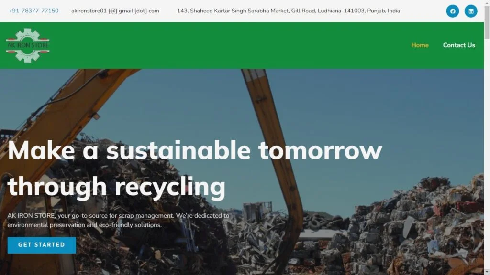This screenshot has height=275, width=490.
Task: Click the akironstore01 gmail email text
Action: click(x=115, y=11)
